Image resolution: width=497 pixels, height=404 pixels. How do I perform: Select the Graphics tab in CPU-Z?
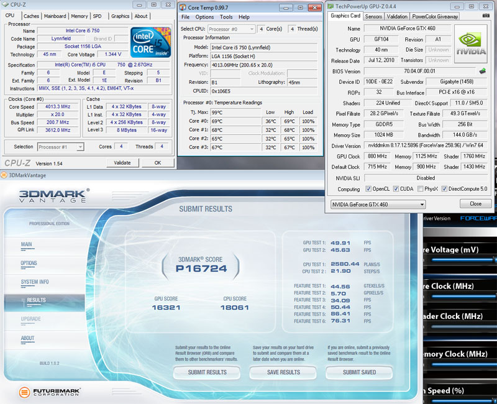point(120,16)
